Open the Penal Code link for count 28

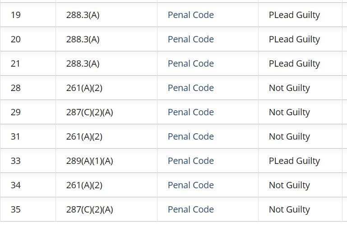(190, 88)
